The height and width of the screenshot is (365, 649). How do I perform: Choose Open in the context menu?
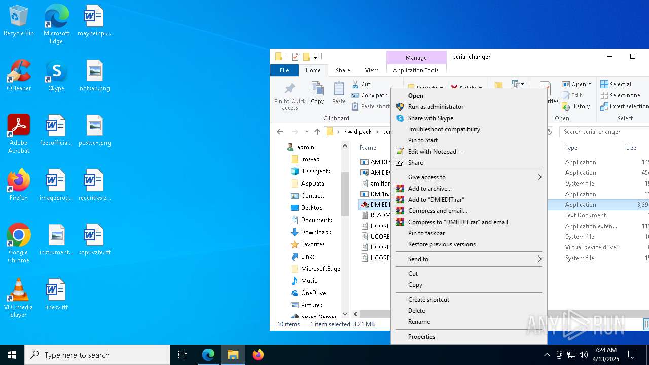point(468,96)
